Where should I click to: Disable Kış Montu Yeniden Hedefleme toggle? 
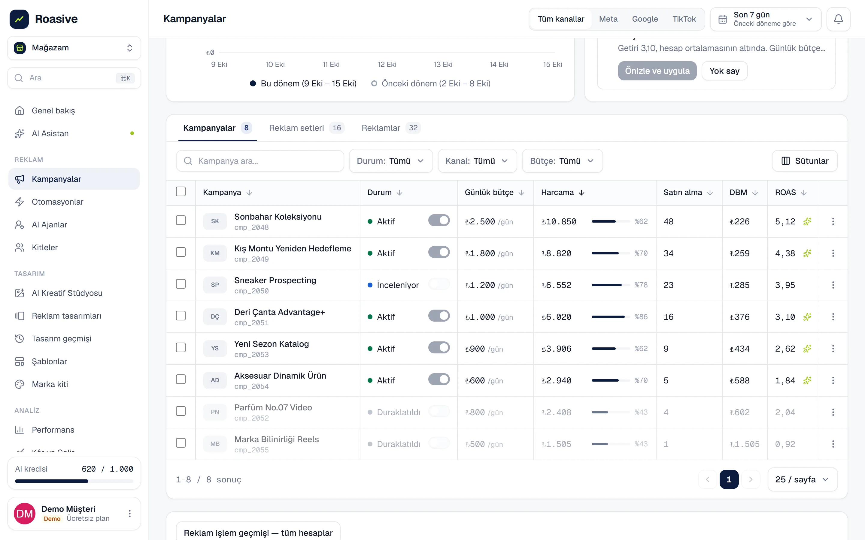click(x=439, y=252)
